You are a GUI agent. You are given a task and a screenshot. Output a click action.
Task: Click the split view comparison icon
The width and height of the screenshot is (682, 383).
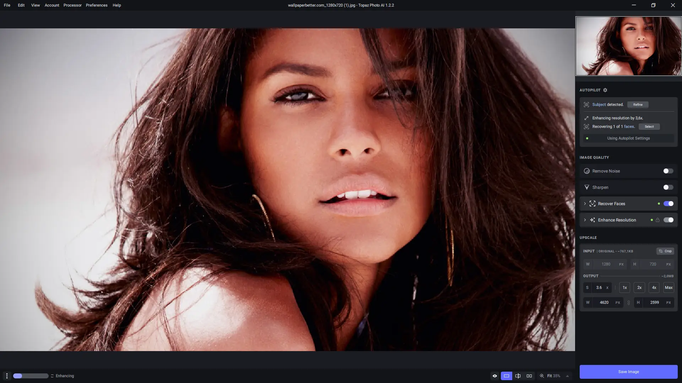[518, 376]
